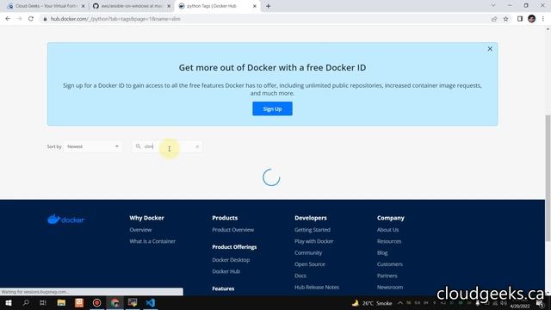Open What is a Container link
The height and width of the screenshot is (310, 551).
[x=152, y=241]
